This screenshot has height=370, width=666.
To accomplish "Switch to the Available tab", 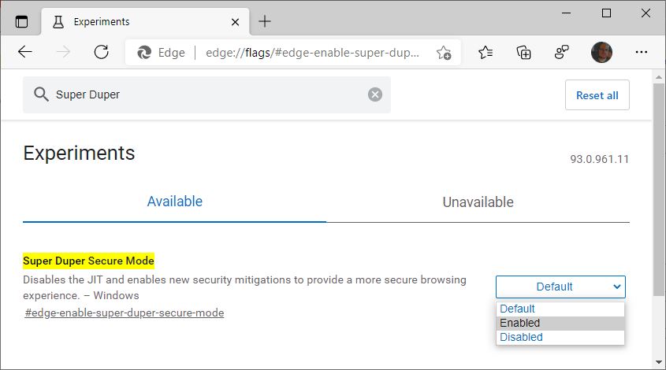I will (x=174, y=202).
